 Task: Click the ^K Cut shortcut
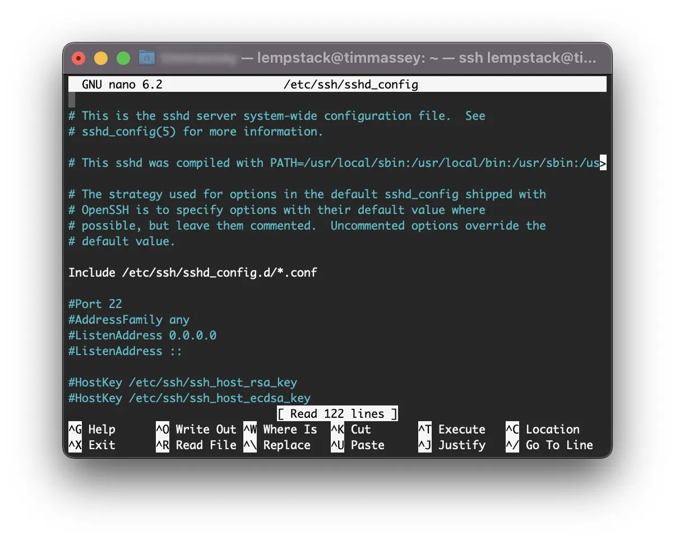[351, 430]
